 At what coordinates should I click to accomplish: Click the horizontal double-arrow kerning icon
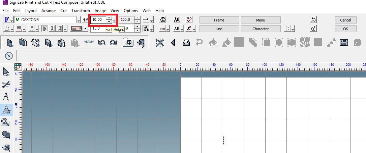[x=146, y=20]
